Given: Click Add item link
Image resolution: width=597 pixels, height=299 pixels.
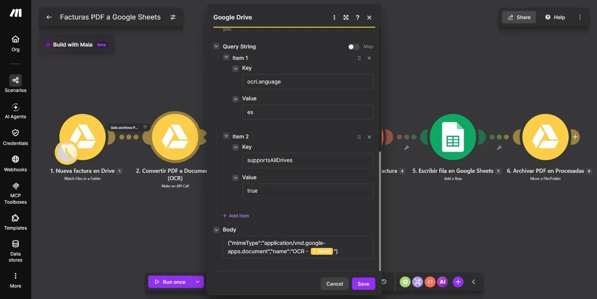Looking at the screenshot, I should point(236,216).
